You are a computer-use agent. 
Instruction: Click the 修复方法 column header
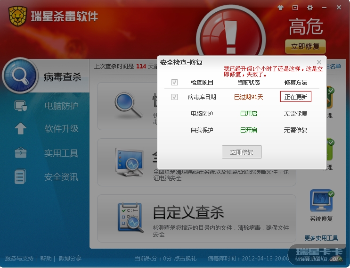point(295,83)
